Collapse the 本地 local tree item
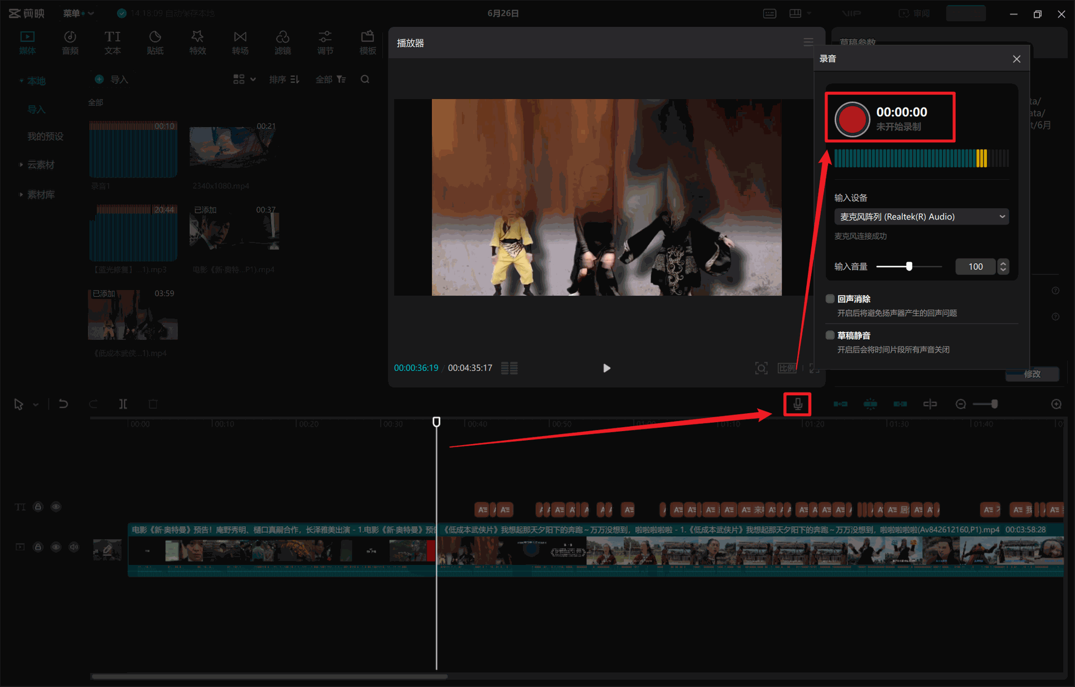Viewport: 1075px width, 687px height. pos(21,81)
